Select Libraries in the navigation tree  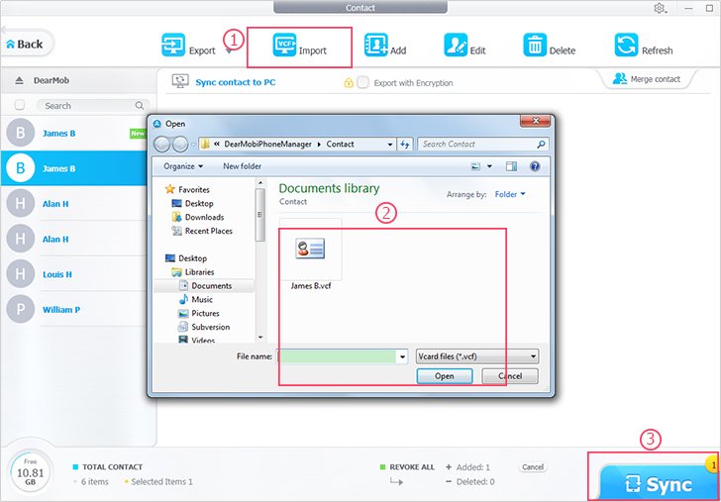tap(193, 272)
